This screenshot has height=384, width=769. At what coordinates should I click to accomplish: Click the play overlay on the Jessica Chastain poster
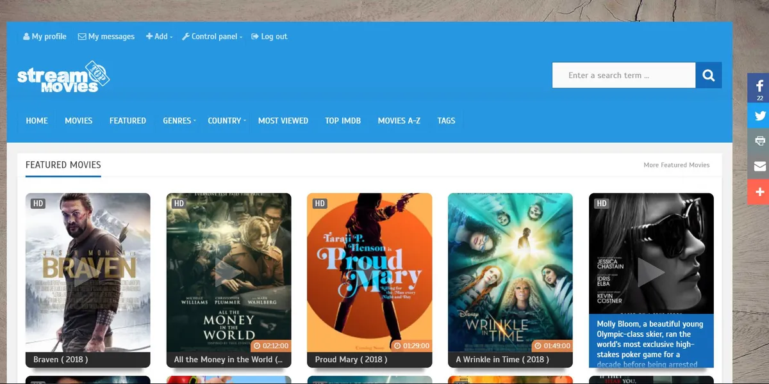[652, 272]
